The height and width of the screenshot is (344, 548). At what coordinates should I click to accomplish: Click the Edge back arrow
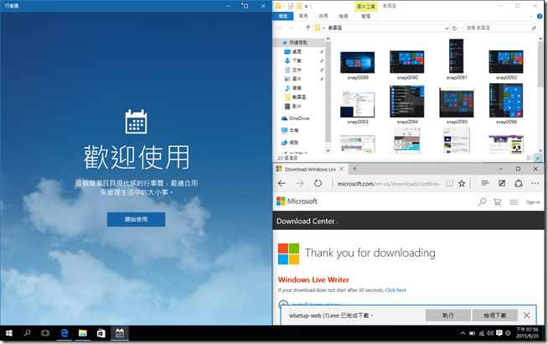(x=282, y=184)
